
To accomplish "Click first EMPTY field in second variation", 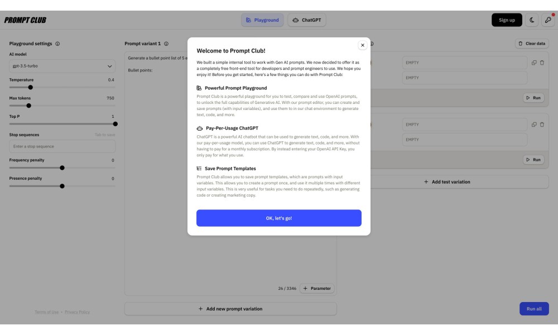I will 464,125.
